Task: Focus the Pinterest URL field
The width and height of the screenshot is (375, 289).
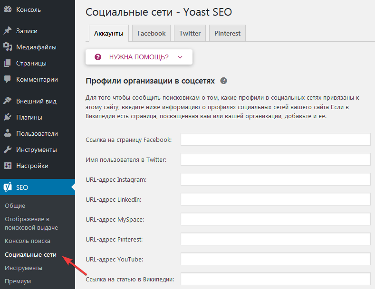Action: (276, 239)
